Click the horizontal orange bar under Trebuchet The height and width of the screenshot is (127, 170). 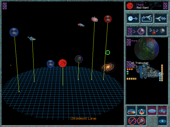pyautogui.click(x=131, y=79)
